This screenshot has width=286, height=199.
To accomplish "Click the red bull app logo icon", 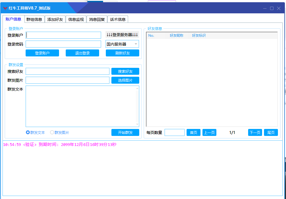I will (5, 8).
